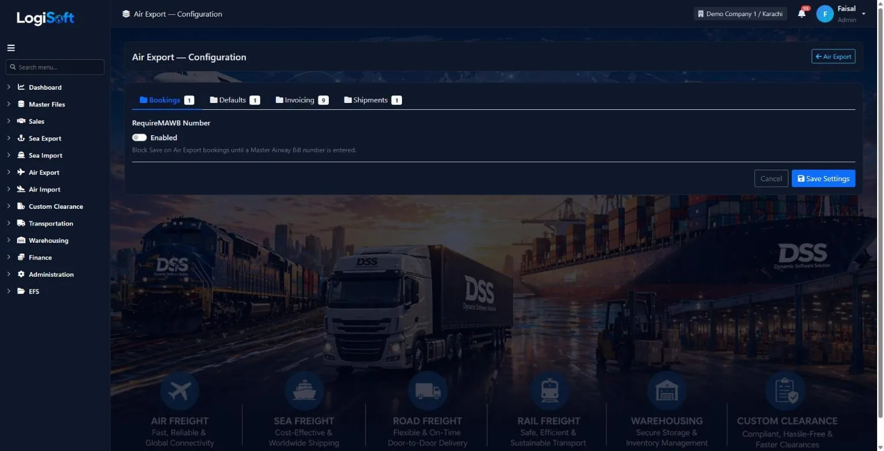Viewport: 884px width, 451px height.
Task: Click the Search menu input field
Action: [55, 67]
